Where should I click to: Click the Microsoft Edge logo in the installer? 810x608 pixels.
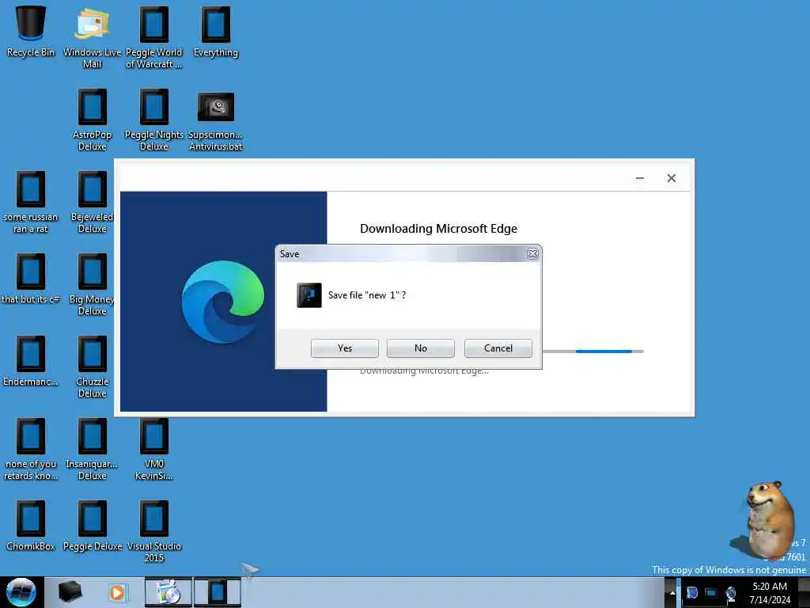[223, 302]
